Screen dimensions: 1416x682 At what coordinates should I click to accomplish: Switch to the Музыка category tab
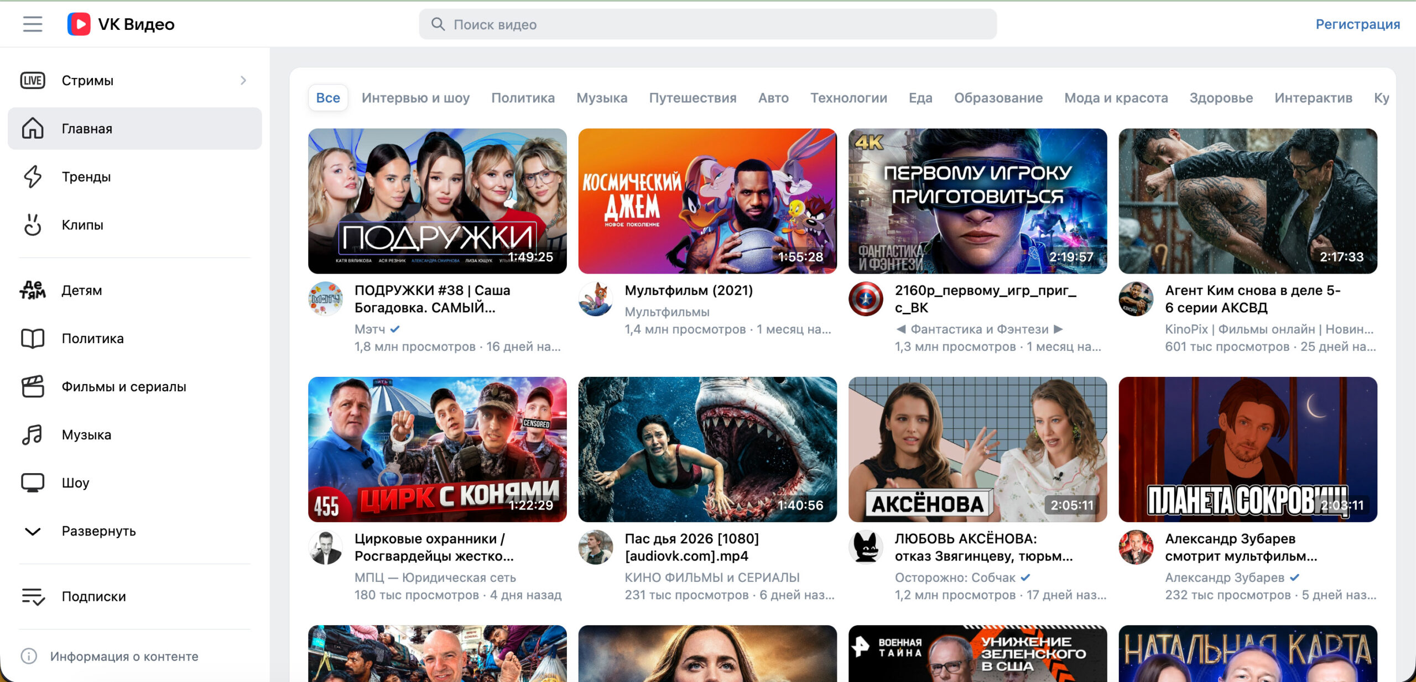602,98
